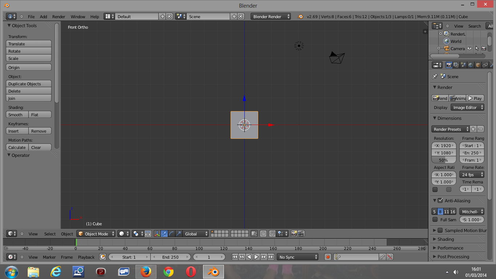The height and width of the screenshot is (279, 496).
Task: Click the Camera object icon in outliner
Action: click(446, 48)
